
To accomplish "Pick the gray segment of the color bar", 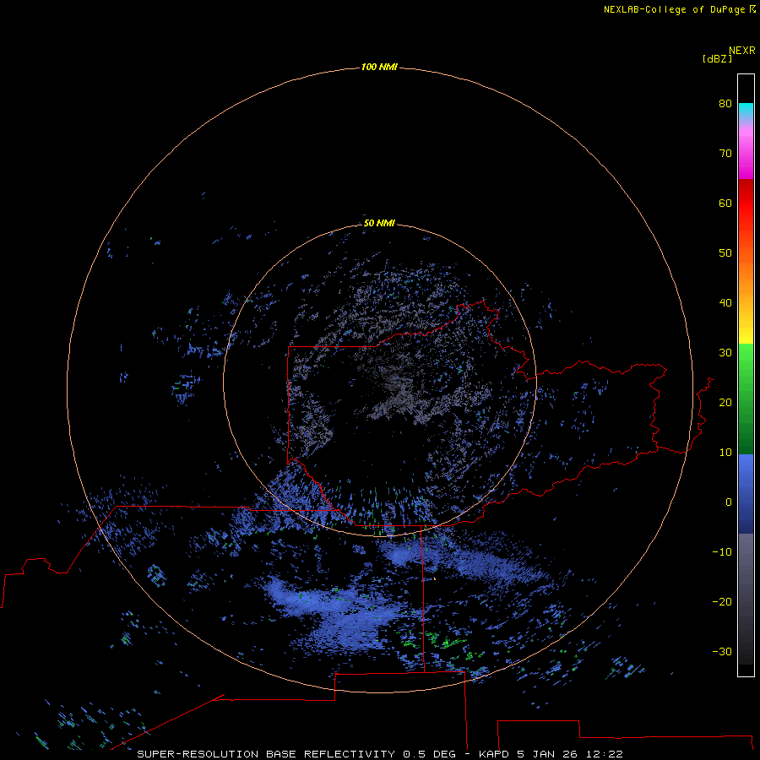I will pos(746,599).
